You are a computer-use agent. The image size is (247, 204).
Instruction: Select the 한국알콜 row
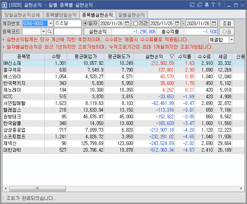(x=124, y=124)
